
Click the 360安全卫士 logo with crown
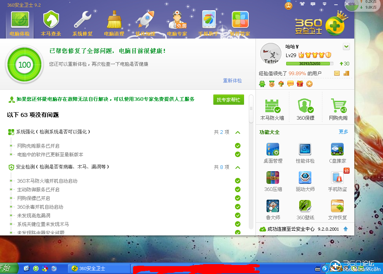[321, 24]
